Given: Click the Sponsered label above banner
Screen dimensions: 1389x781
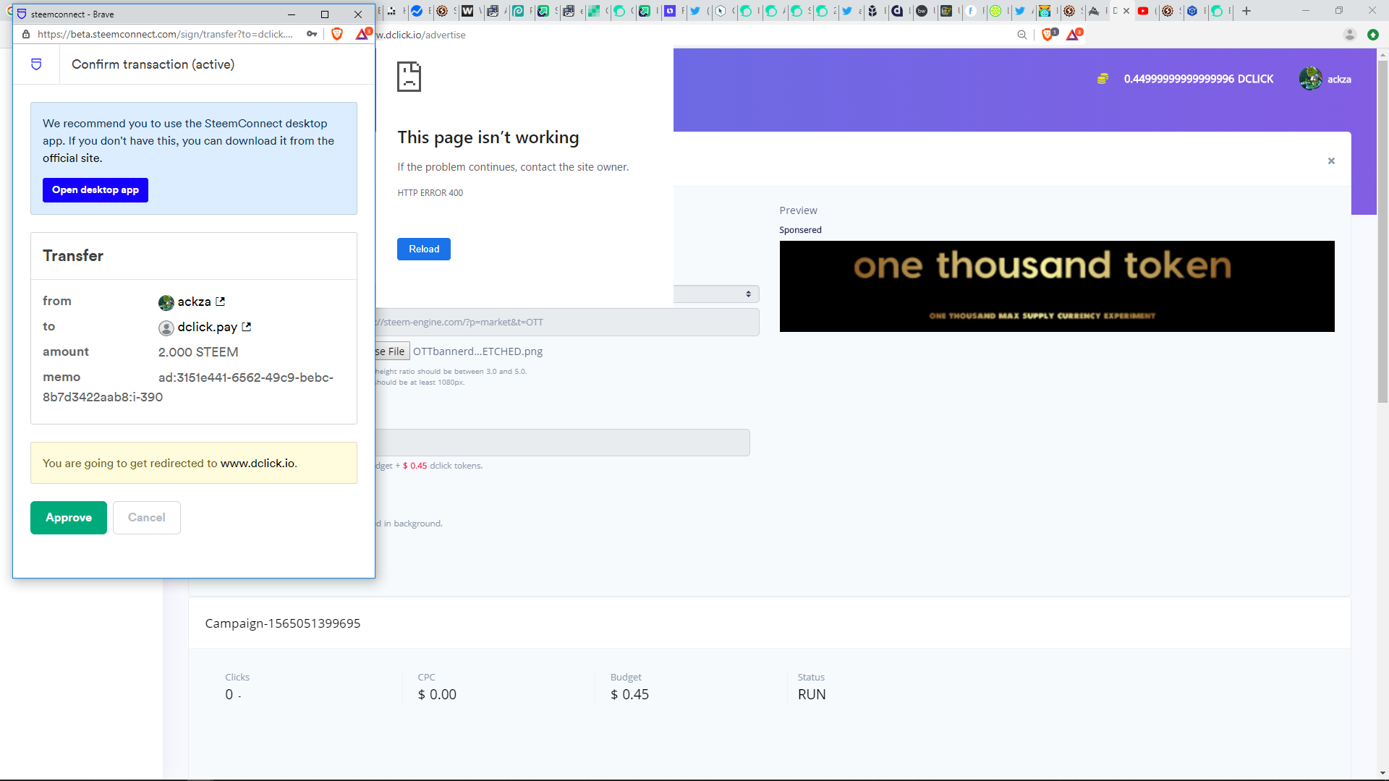Looking at the screenshot, I should pyautogui.click(x=800, y=230).
